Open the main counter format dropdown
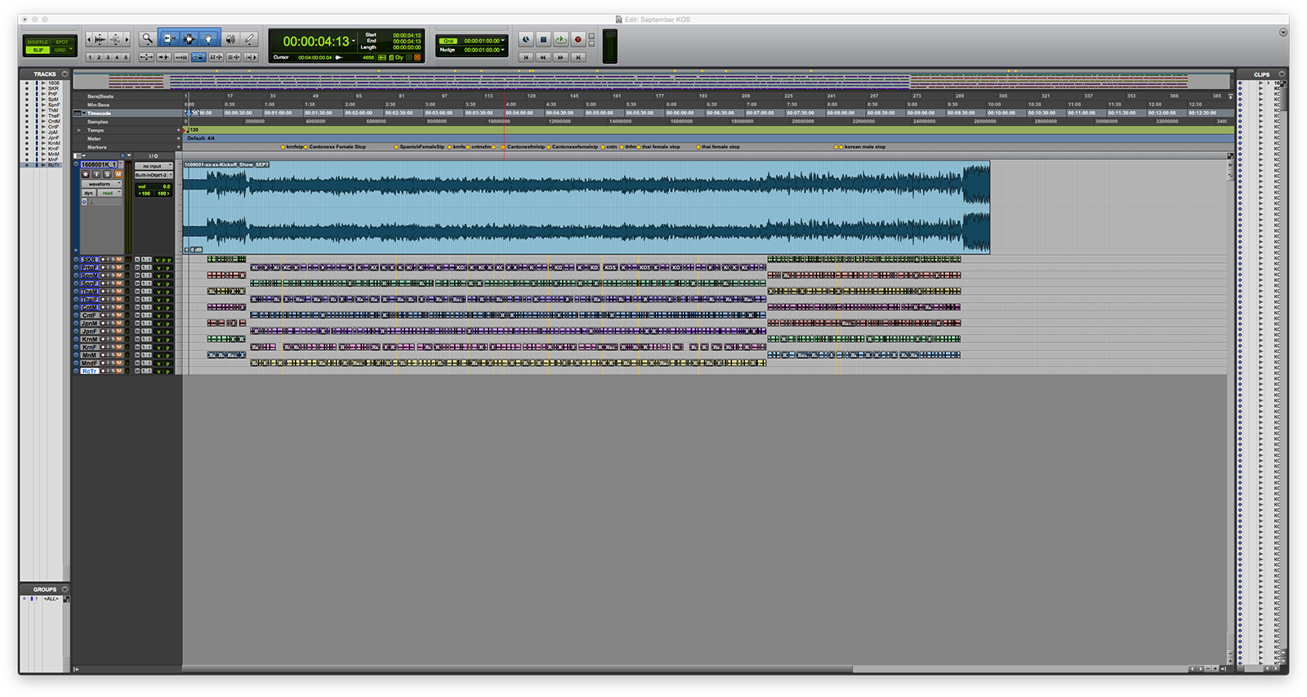 click(x=354, y=41)
